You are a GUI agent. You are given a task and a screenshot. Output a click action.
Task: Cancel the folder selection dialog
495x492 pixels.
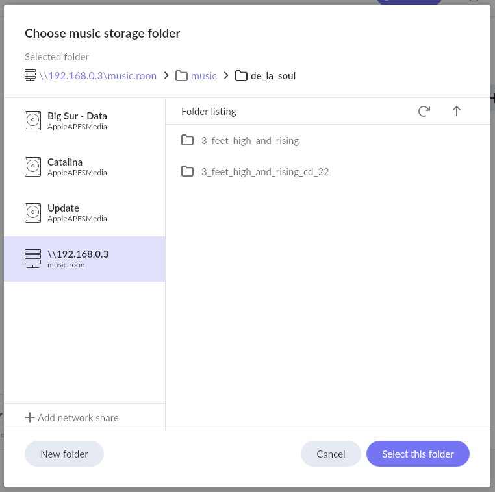(331, 454)
